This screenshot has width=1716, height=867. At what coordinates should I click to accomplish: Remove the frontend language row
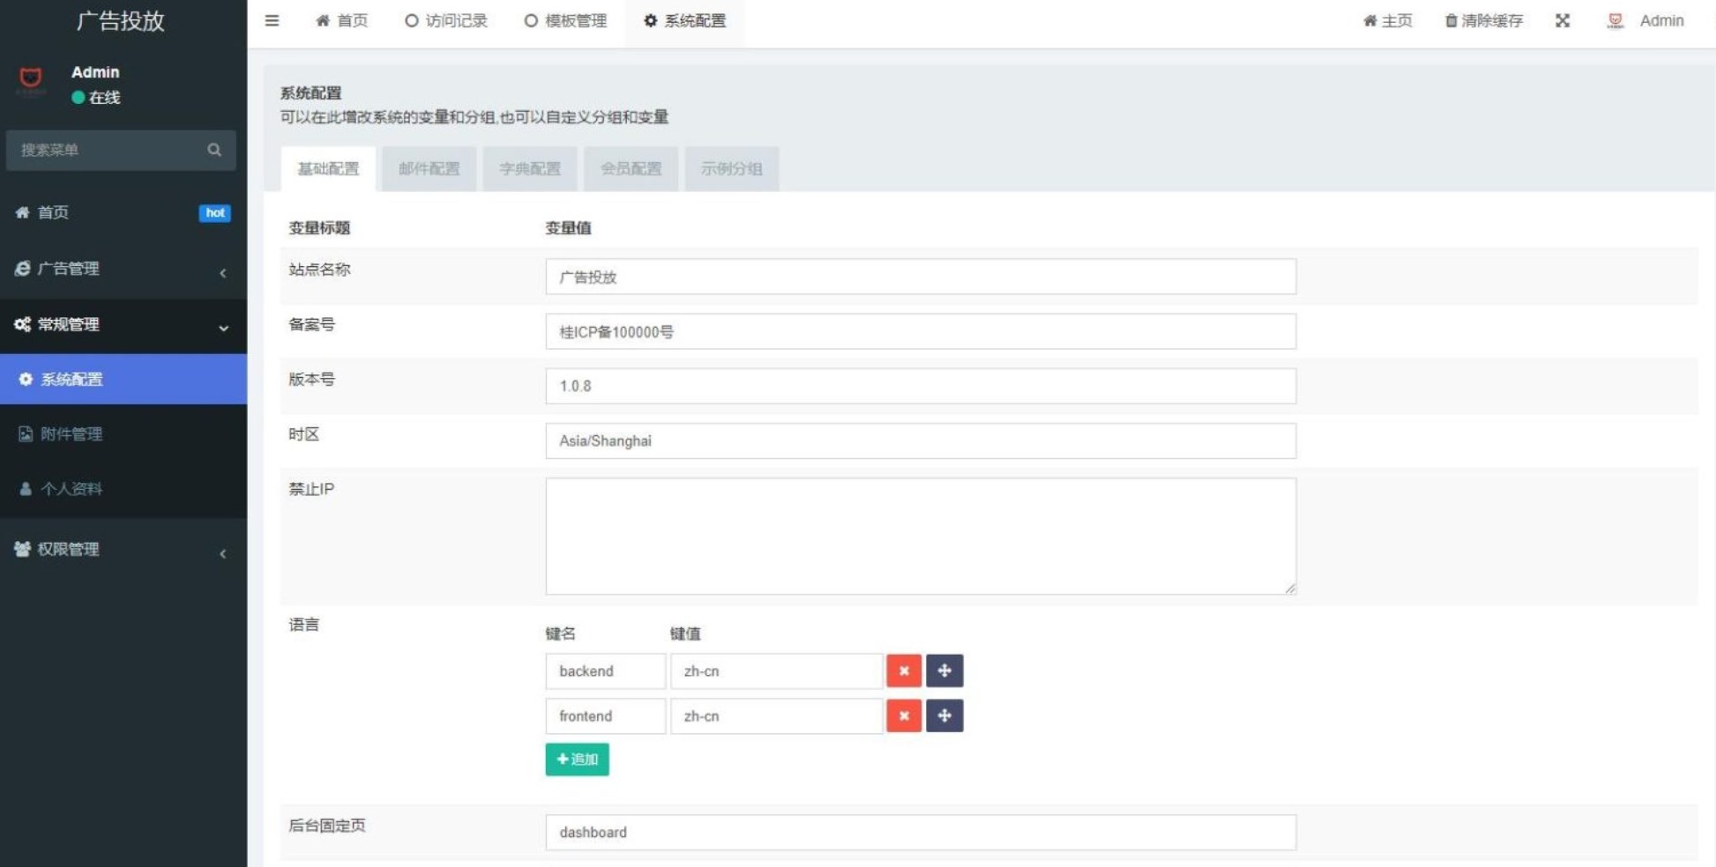click(x=904, y=715)
